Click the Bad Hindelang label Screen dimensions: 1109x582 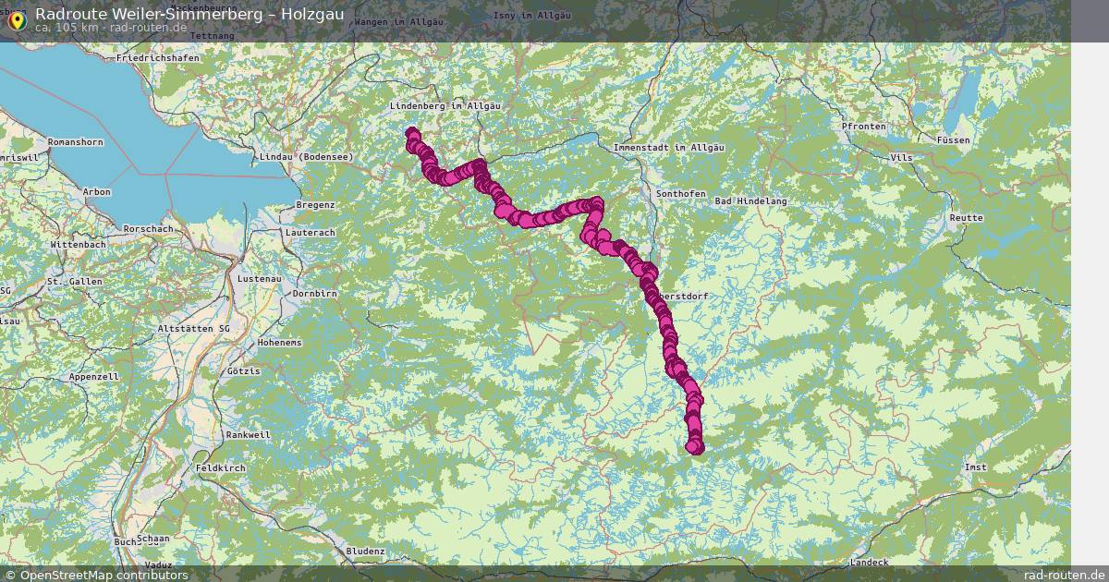point(750,200)
